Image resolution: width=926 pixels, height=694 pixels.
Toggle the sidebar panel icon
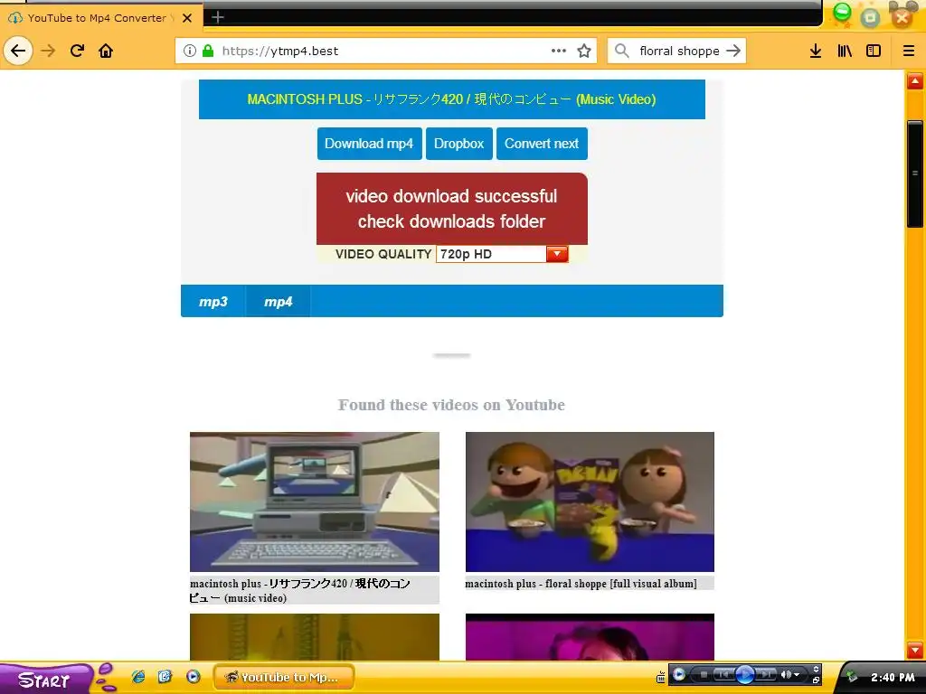tap(874, 51)
